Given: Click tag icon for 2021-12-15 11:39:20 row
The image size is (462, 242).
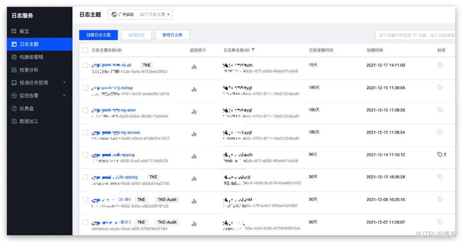Looking at the screenshot, I should pyautogui.click(x=440, y=110).
